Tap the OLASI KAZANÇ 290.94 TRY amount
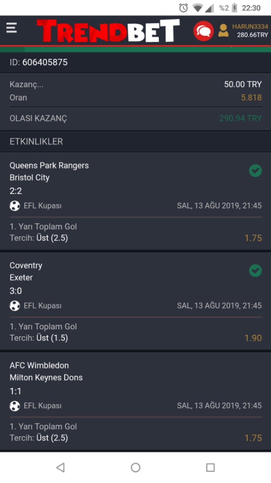The height and width of the screenshot is (483, 271). coord(240,118)
